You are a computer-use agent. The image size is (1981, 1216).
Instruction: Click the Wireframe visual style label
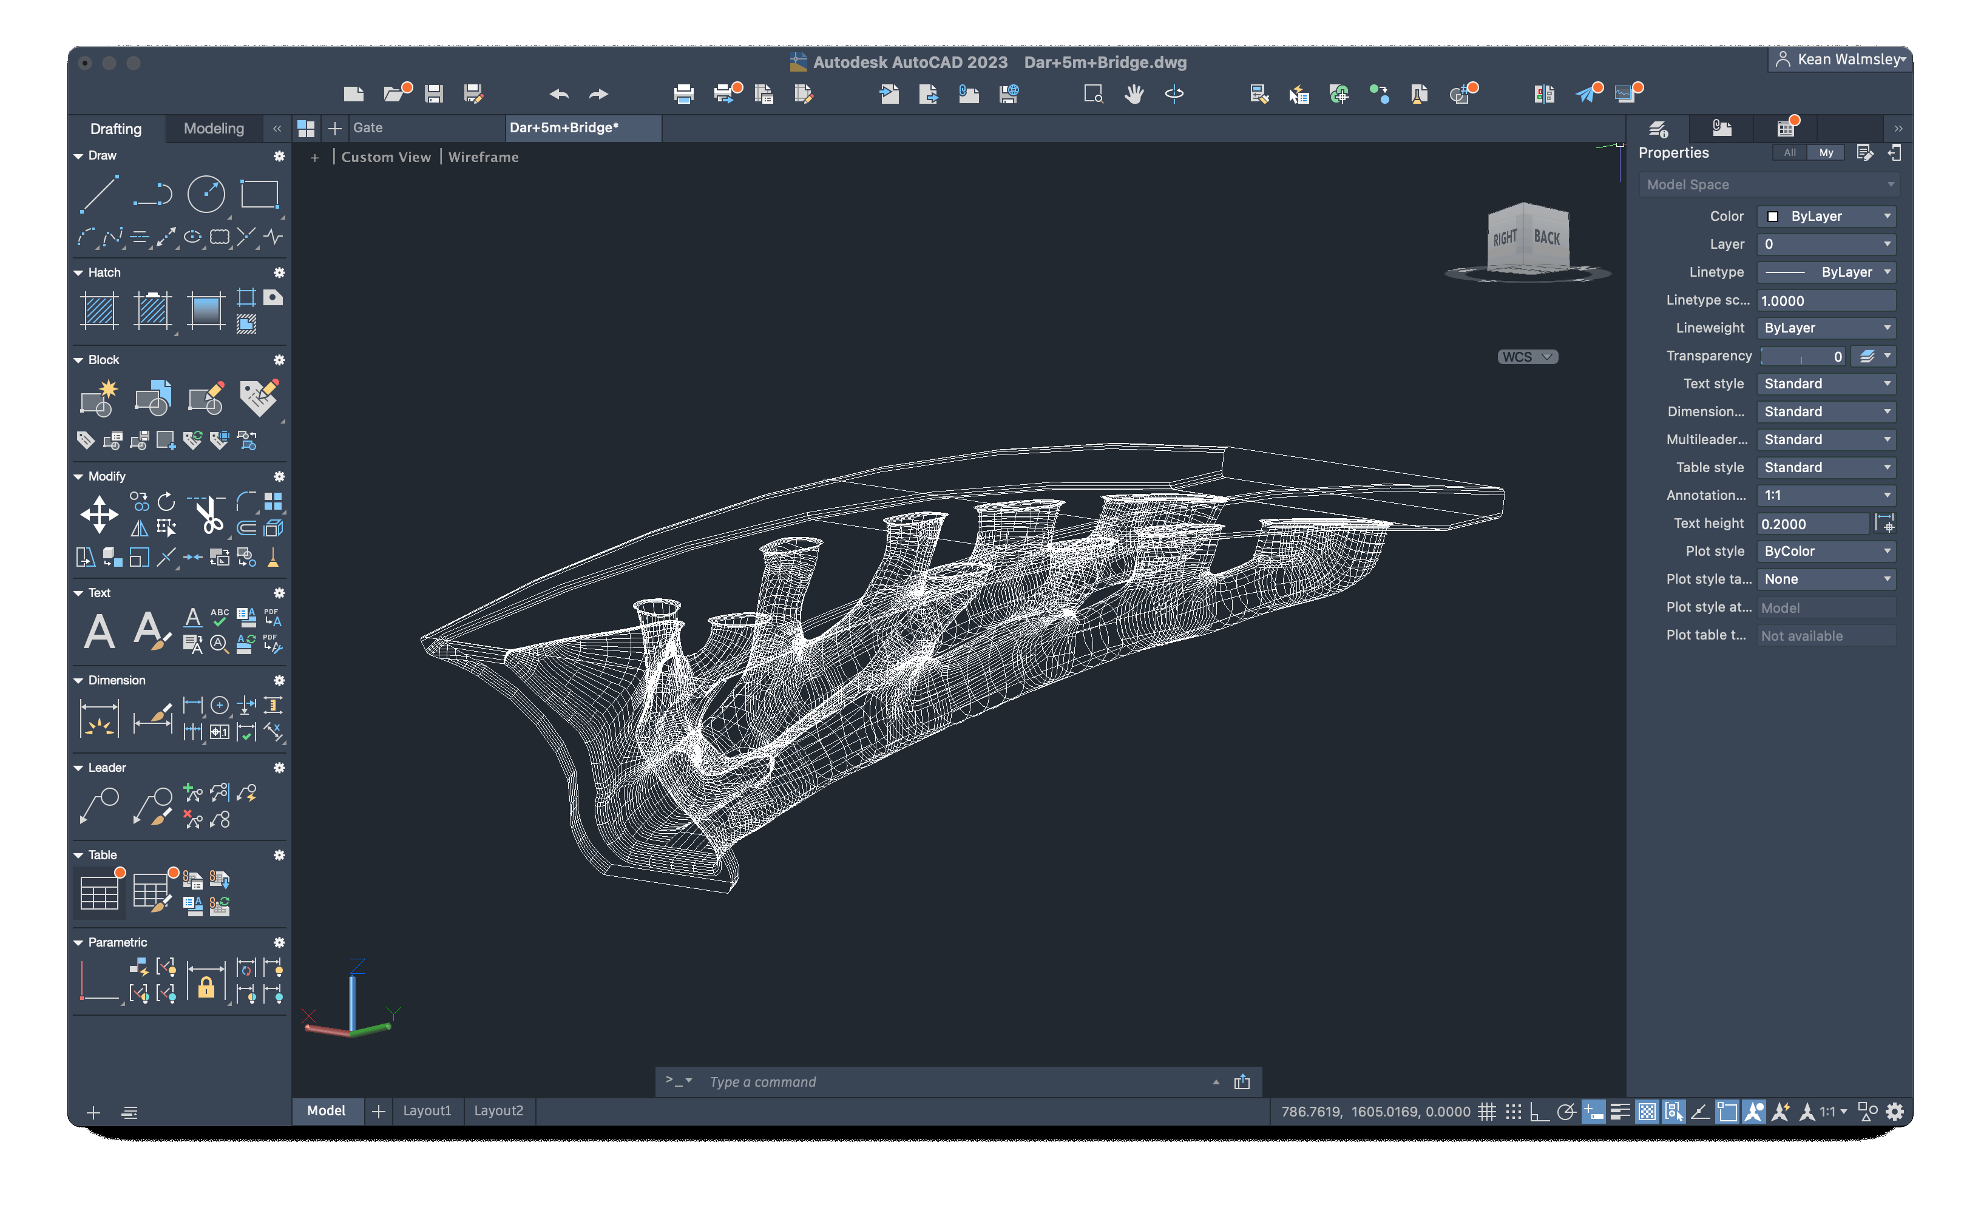click(x=483, y=157)
